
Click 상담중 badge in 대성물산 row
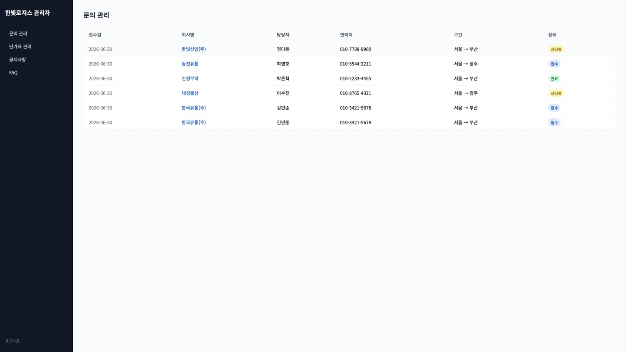(x=556, y=93)
